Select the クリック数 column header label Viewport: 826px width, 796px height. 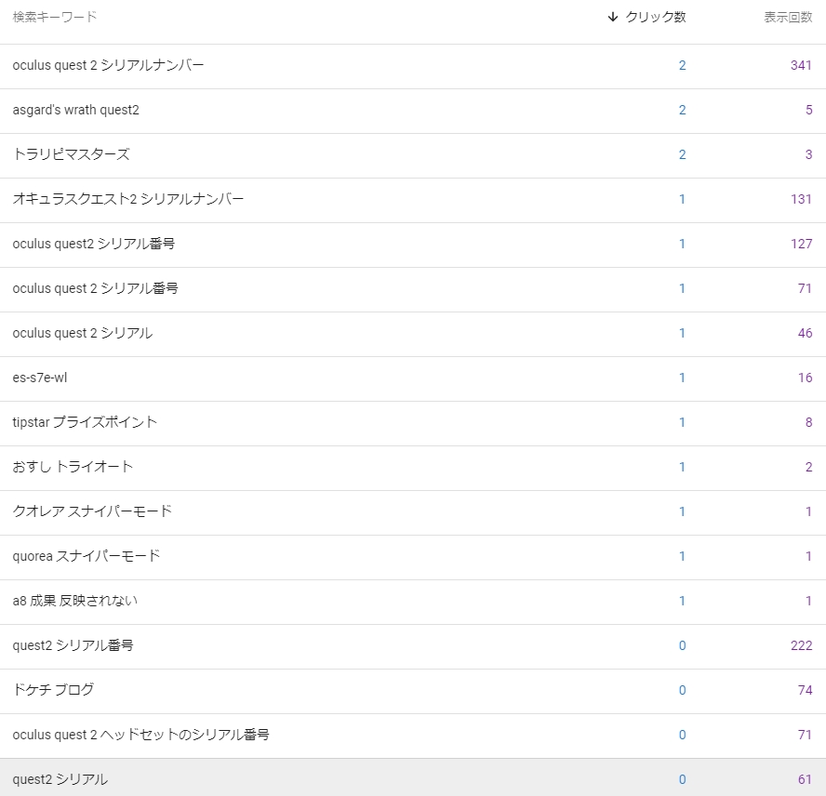[x=656, y=17]
